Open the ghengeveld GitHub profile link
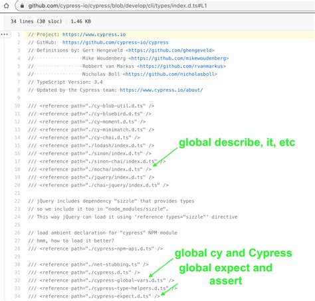The height and width of the screenshot is (301, 315). pos(170,50)
